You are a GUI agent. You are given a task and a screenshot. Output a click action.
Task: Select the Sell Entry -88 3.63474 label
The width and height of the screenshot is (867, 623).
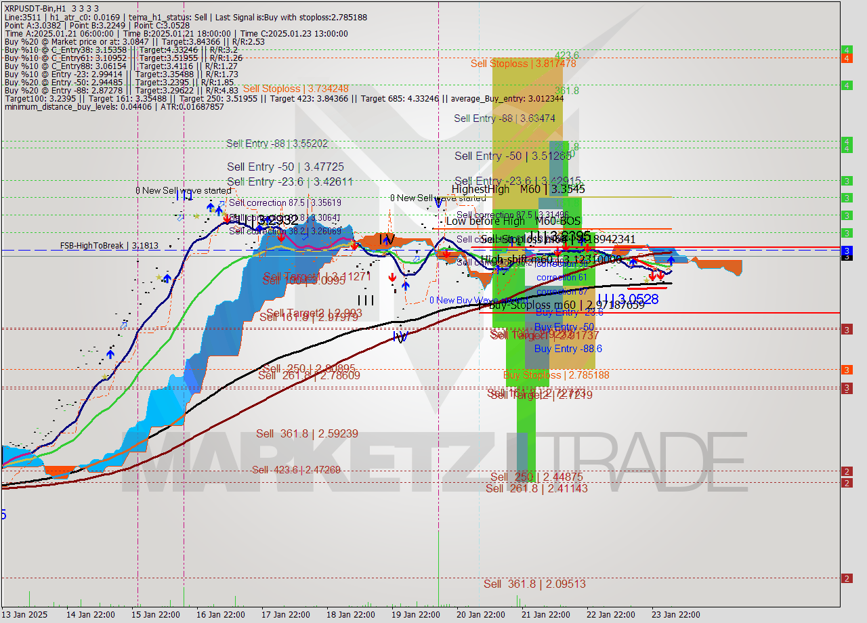pyautogui.click(x=505, y=119)
